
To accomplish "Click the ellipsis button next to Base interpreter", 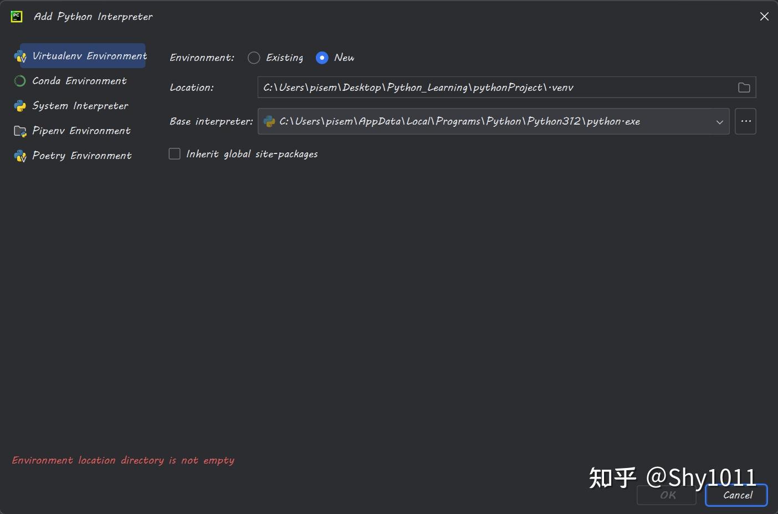I will (745, 121).
